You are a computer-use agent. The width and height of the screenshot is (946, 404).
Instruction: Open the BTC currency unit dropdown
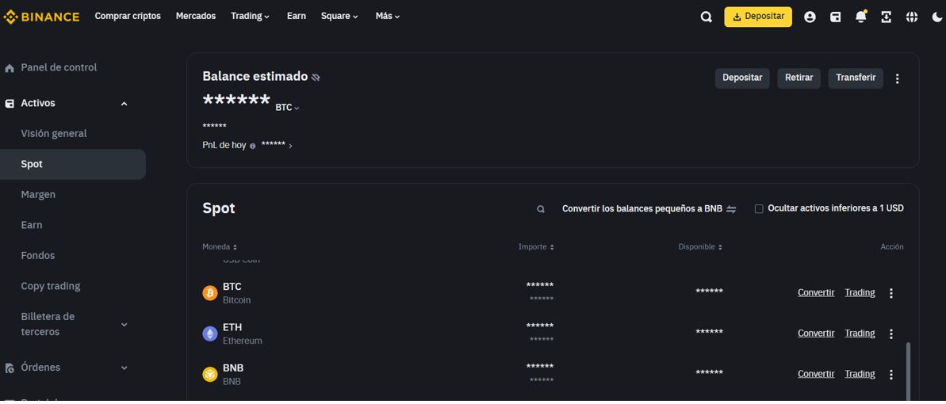point(287,108)
